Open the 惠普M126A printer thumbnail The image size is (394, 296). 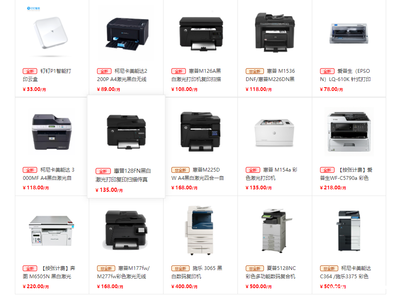tap(201, 34)
